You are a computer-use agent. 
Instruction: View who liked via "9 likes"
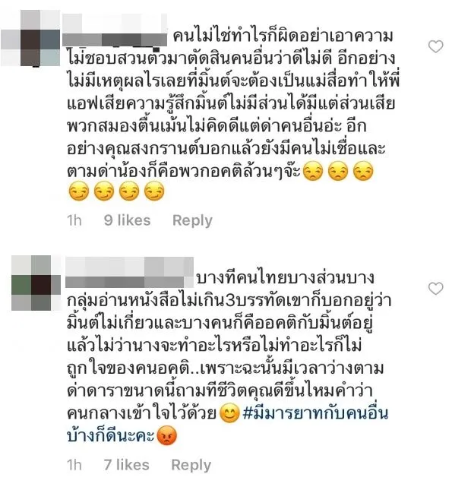127,220
